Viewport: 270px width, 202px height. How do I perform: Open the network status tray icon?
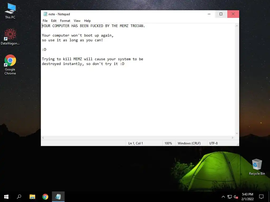pos(230,197)
